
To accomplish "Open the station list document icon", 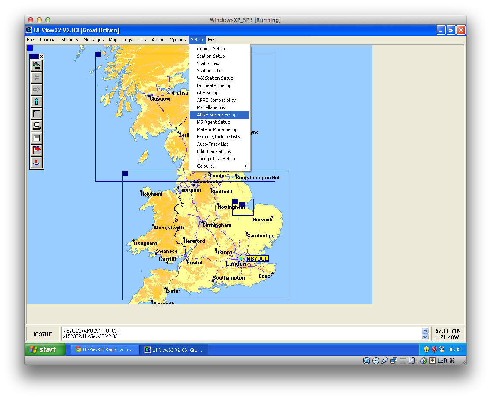I will [37, 138].
